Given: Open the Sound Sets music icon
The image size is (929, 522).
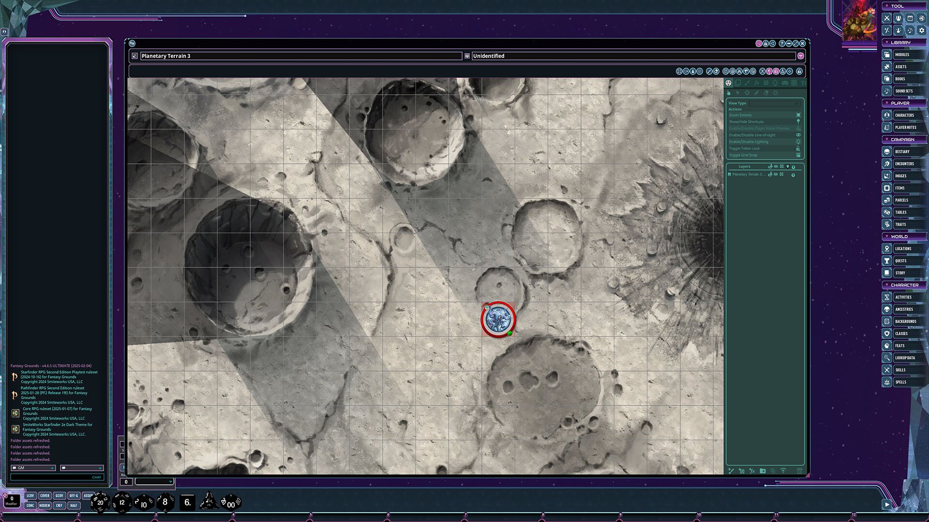Looking at the screenshot, I should tap(887, 91).
